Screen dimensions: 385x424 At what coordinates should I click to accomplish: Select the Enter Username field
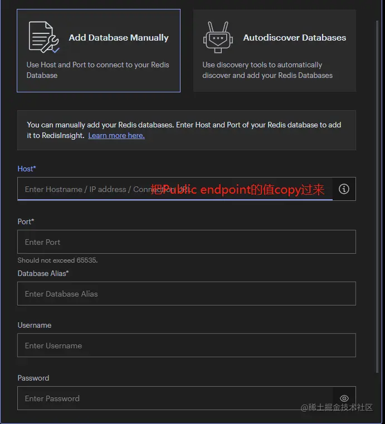coord(187,346)
